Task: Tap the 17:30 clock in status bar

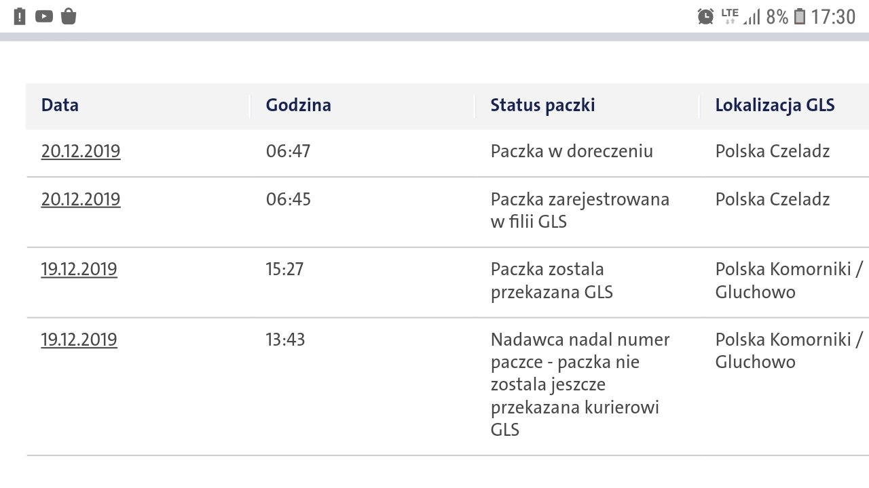Action: [833, 16]
